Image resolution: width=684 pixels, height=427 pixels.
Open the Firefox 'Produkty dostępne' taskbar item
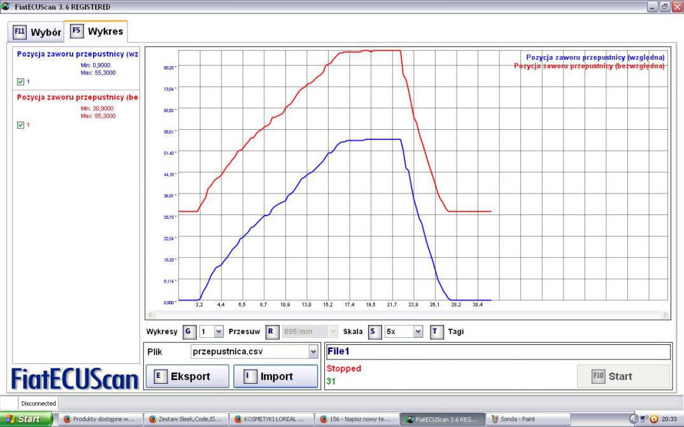click(99, 419)
